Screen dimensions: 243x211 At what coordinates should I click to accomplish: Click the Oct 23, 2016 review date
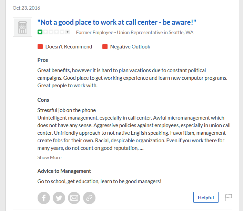(26, 8)
